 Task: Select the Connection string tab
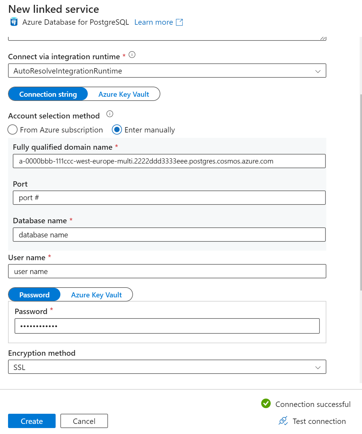click(x=48, y=94)
